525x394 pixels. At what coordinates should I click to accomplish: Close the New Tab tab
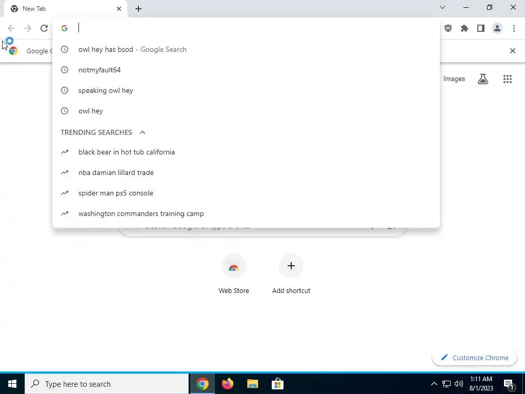point(119,9)
